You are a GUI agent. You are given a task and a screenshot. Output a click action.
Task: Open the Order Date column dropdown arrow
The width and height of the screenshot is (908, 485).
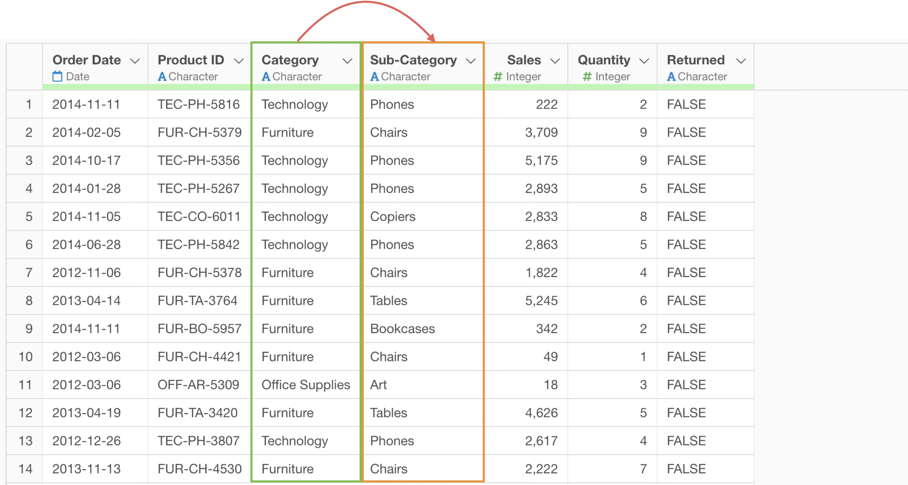(x=135, y=61)
